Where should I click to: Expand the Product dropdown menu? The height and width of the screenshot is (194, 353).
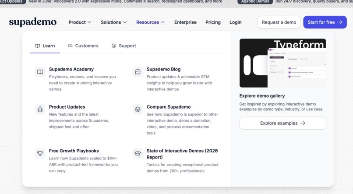pyautogui.click(x=80, y=22)
